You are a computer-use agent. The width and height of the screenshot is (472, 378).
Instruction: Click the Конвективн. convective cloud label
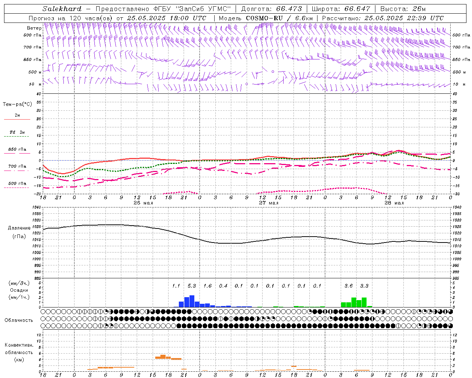click(19, 345)
